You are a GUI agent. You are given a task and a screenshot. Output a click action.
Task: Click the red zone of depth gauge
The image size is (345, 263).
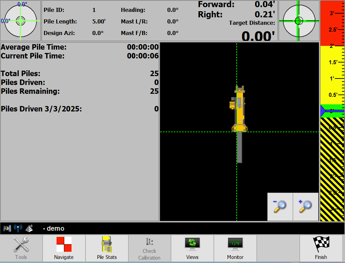pos(332,23)
